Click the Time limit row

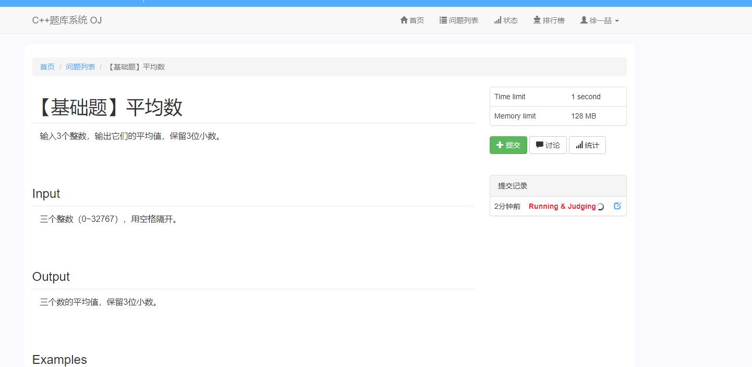558,97
